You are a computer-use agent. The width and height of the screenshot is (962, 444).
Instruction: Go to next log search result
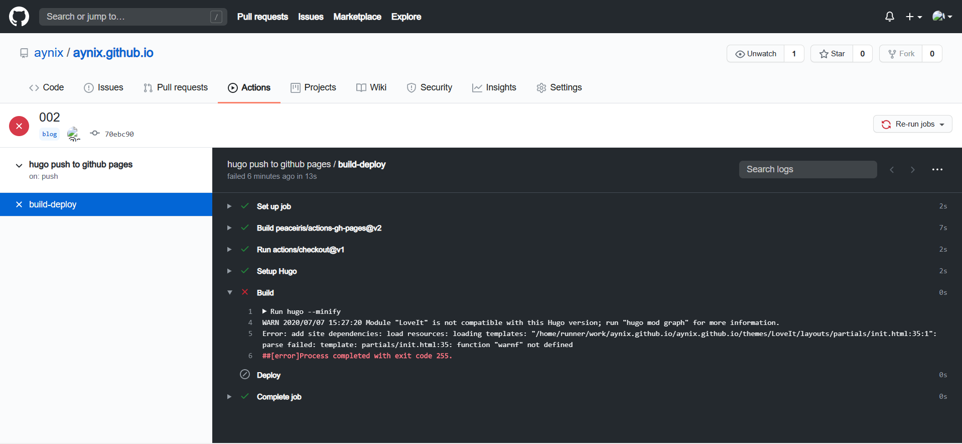(912, 170)
